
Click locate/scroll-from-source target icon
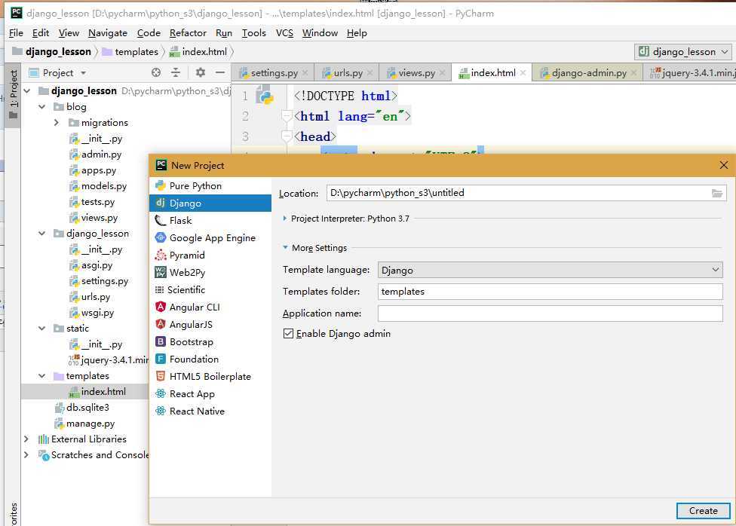click(x=156, y=73)
